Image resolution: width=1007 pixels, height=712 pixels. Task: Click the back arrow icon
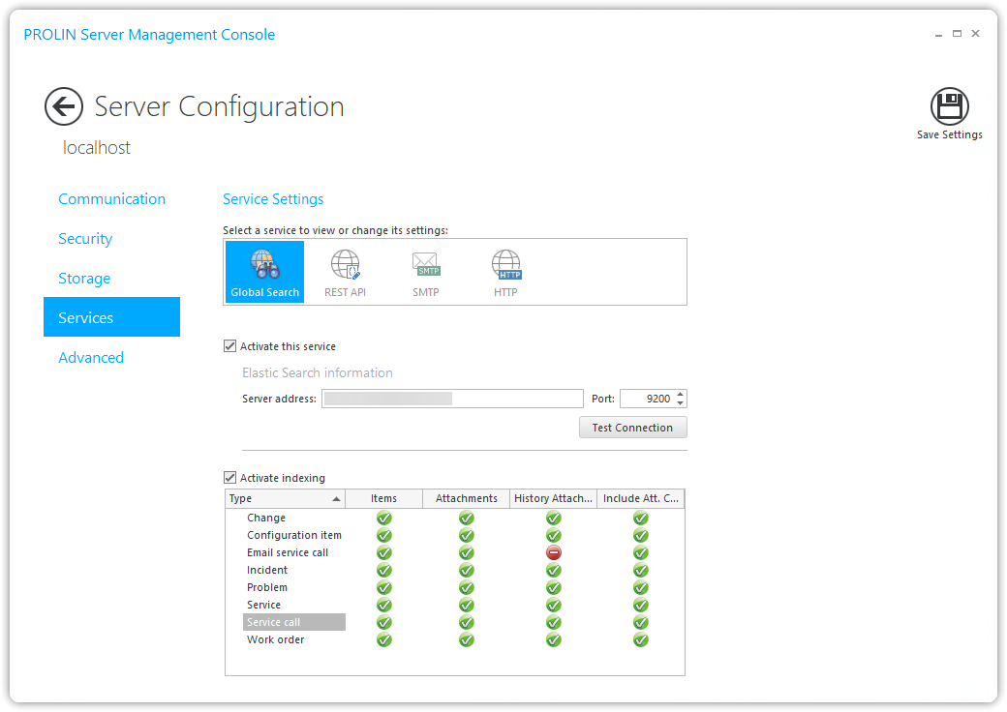tap(64, 106)
